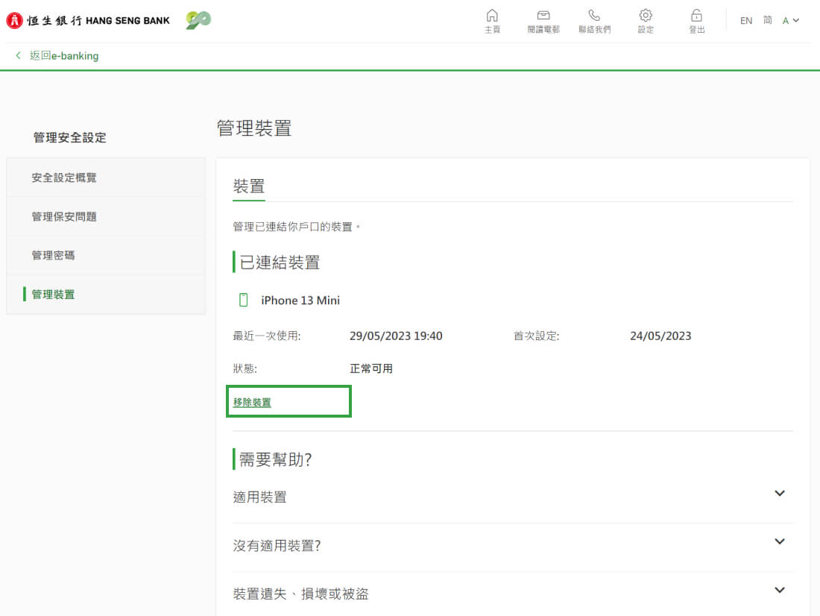Open the font size A dropdown

(x=790, y=21)
